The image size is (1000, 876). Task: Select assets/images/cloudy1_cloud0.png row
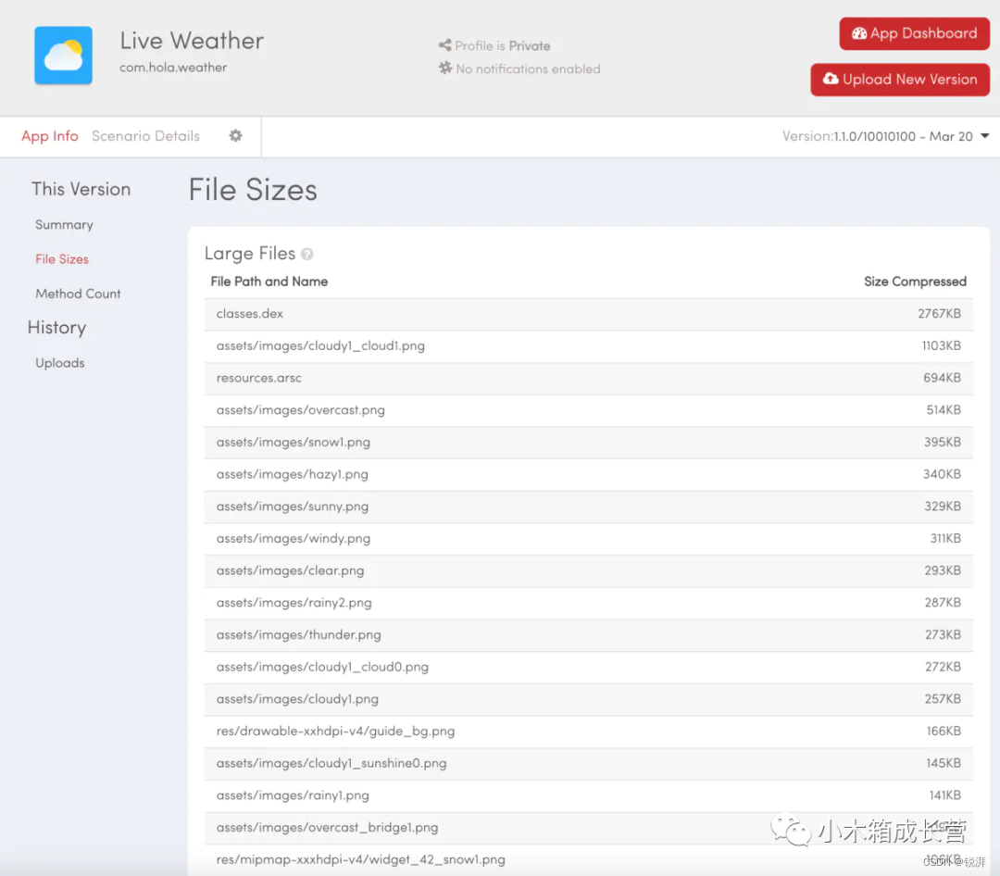click(588, 668)
